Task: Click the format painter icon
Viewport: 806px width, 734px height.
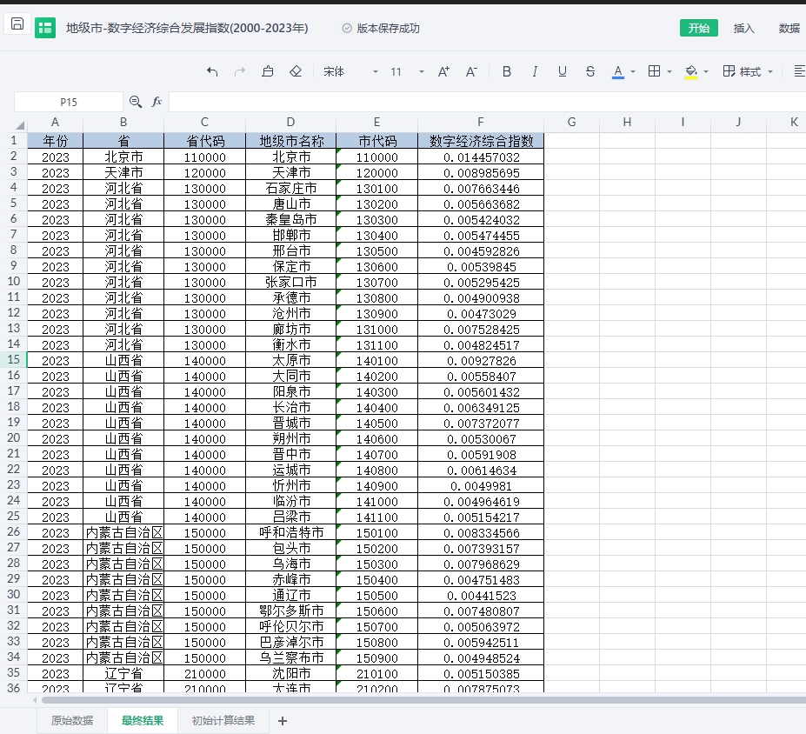Action: (268, 71)
